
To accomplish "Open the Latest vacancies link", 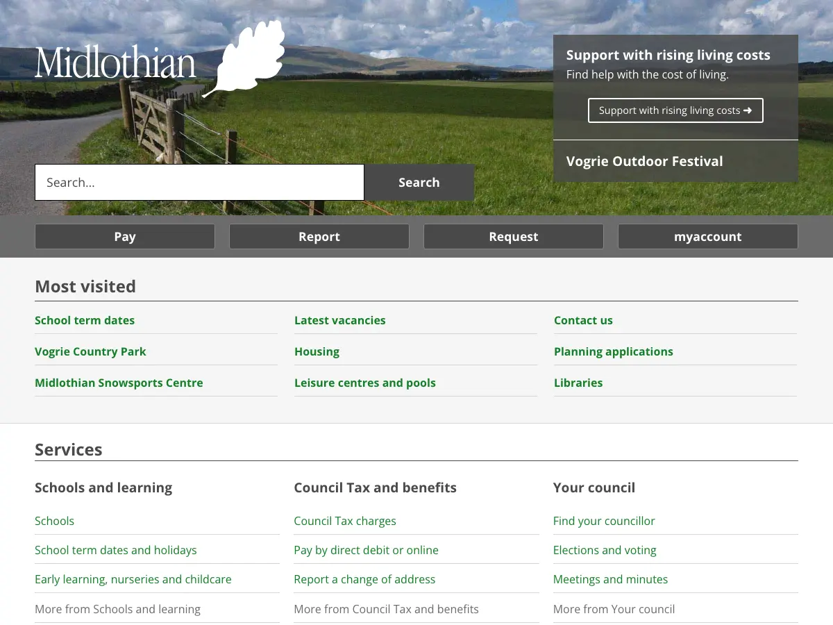I will tap(339, 320).
